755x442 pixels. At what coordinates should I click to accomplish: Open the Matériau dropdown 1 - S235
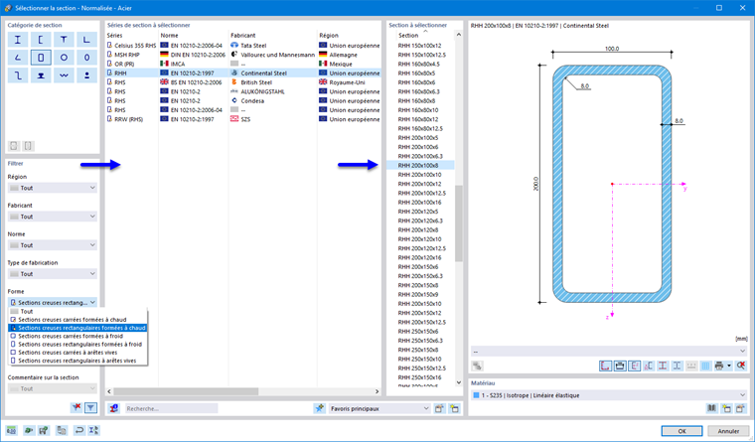609,395
